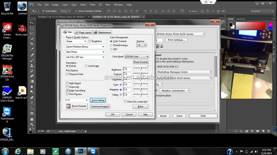
Task: Open the Image menu
Action: pos(55,5)
